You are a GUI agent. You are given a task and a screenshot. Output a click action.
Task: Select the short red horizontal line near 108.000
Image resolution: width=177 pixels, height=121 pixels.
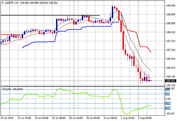coord(11,35)
